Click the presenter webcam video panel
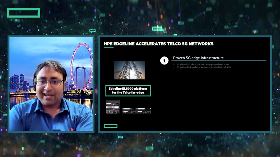Image resolution: width=280 pixels, height=157 pixels. 51,84
